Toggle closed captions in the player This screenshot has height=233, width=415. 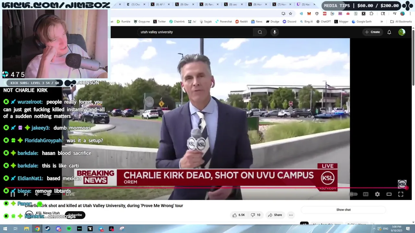tap(366, 194)
